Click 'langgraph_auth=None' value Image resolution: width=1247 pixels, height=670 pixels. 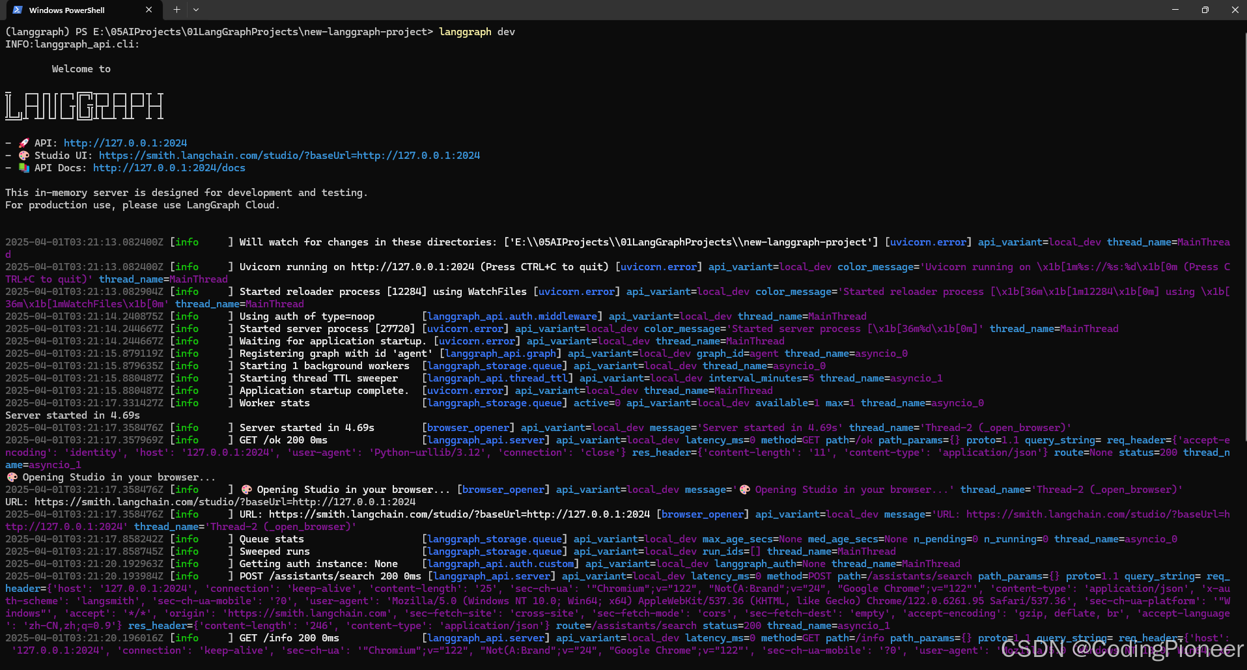[x=770, y=564]
